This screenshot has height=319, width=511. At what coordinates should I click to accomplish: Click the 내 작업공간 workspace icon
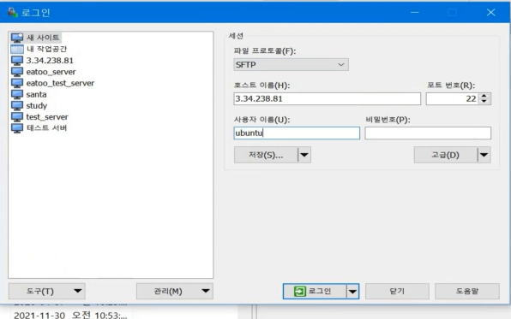(17, 49)
